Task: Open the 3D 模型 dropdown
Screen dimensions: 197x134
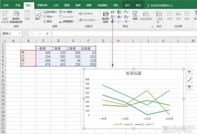Action: [67, 12]
